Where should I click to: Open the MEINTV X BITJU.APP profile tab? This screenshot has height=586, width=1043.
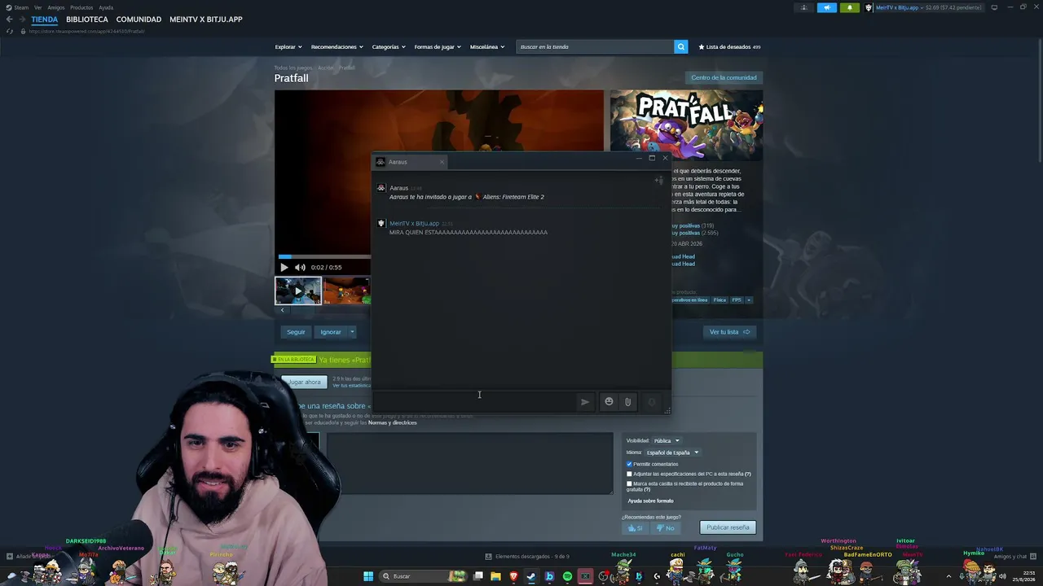[x=206, y=20]
